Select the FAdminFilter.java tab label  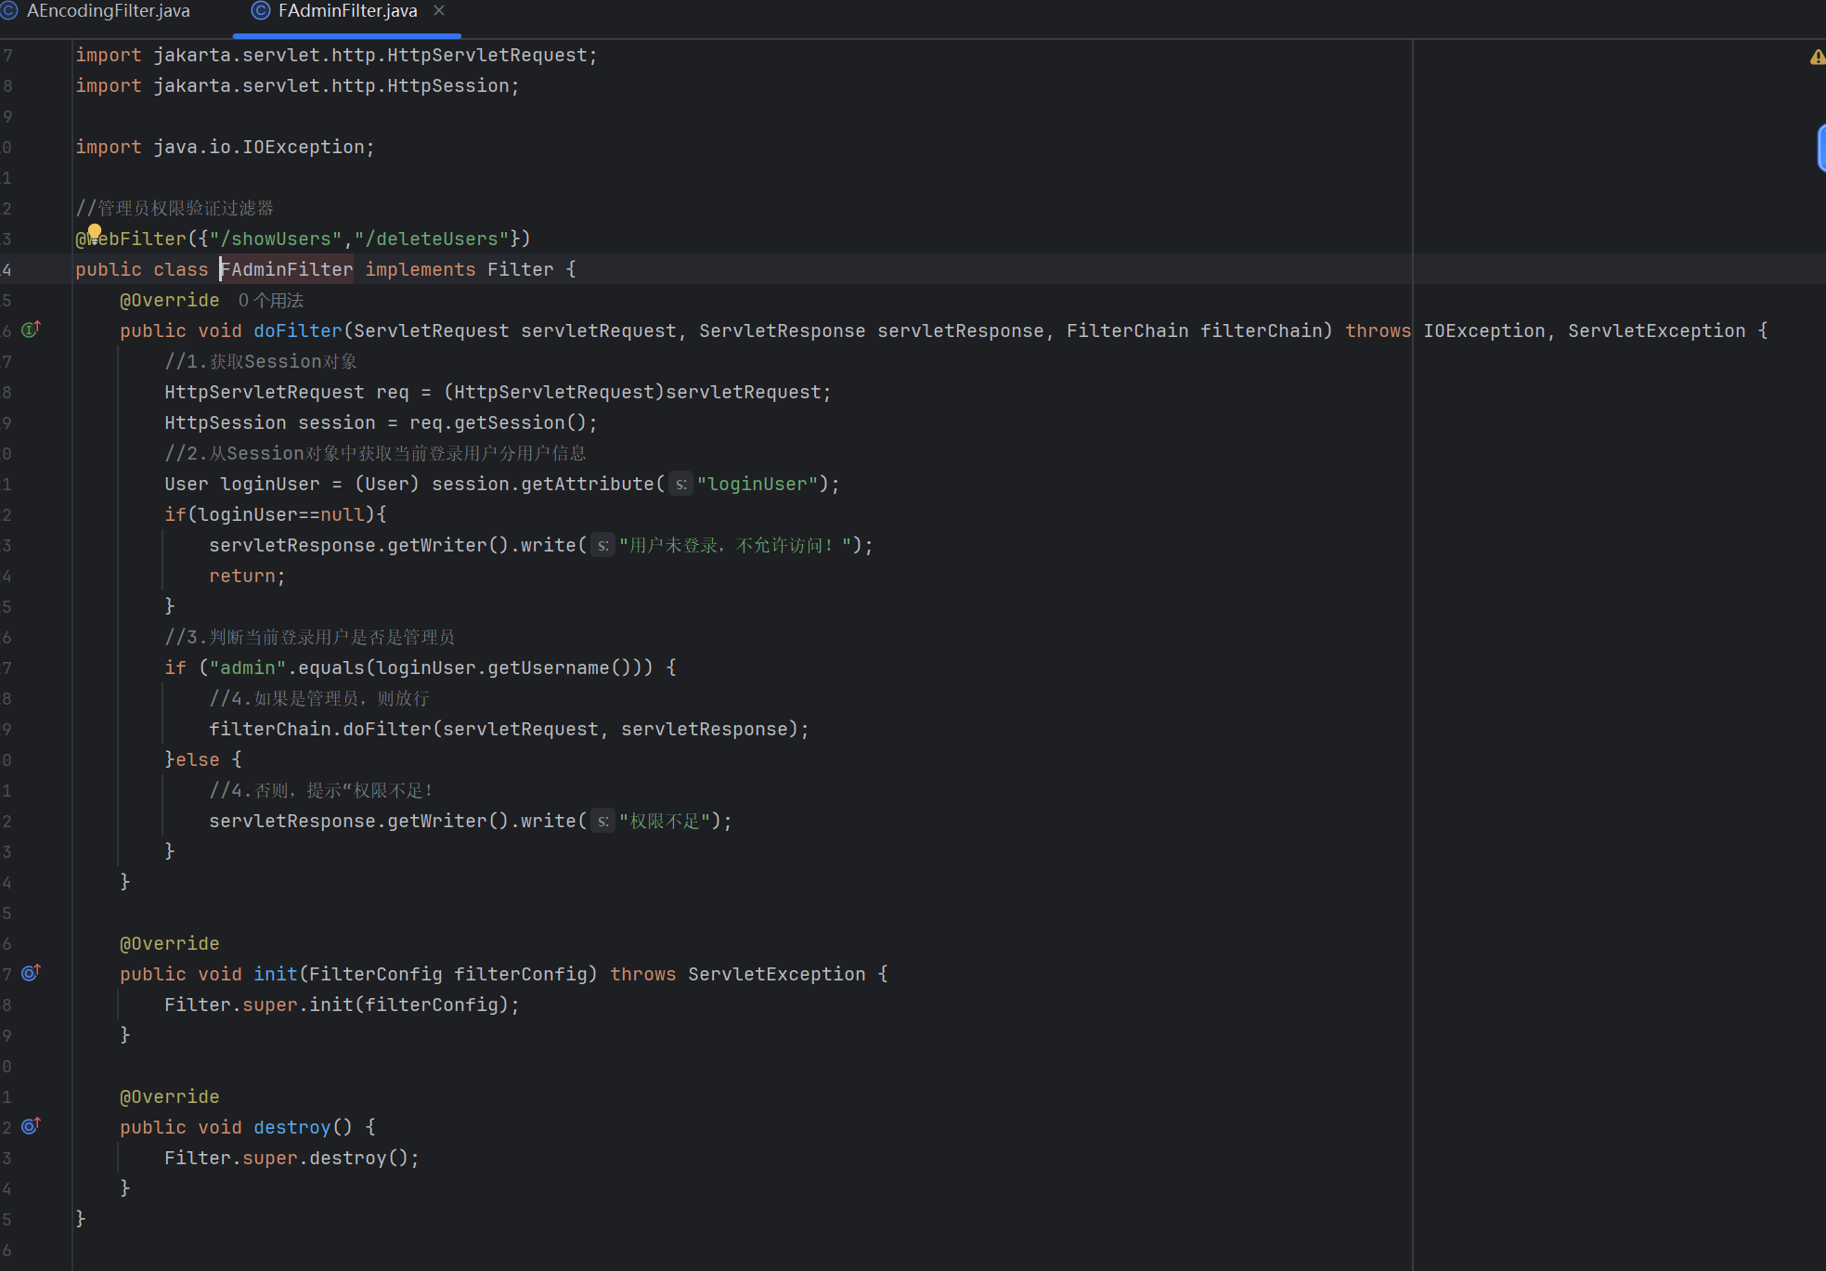(347, 11)
